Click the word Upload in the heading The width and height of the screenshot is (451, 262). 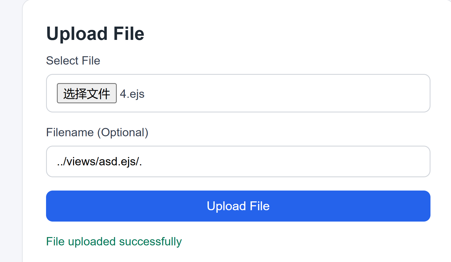77,34
